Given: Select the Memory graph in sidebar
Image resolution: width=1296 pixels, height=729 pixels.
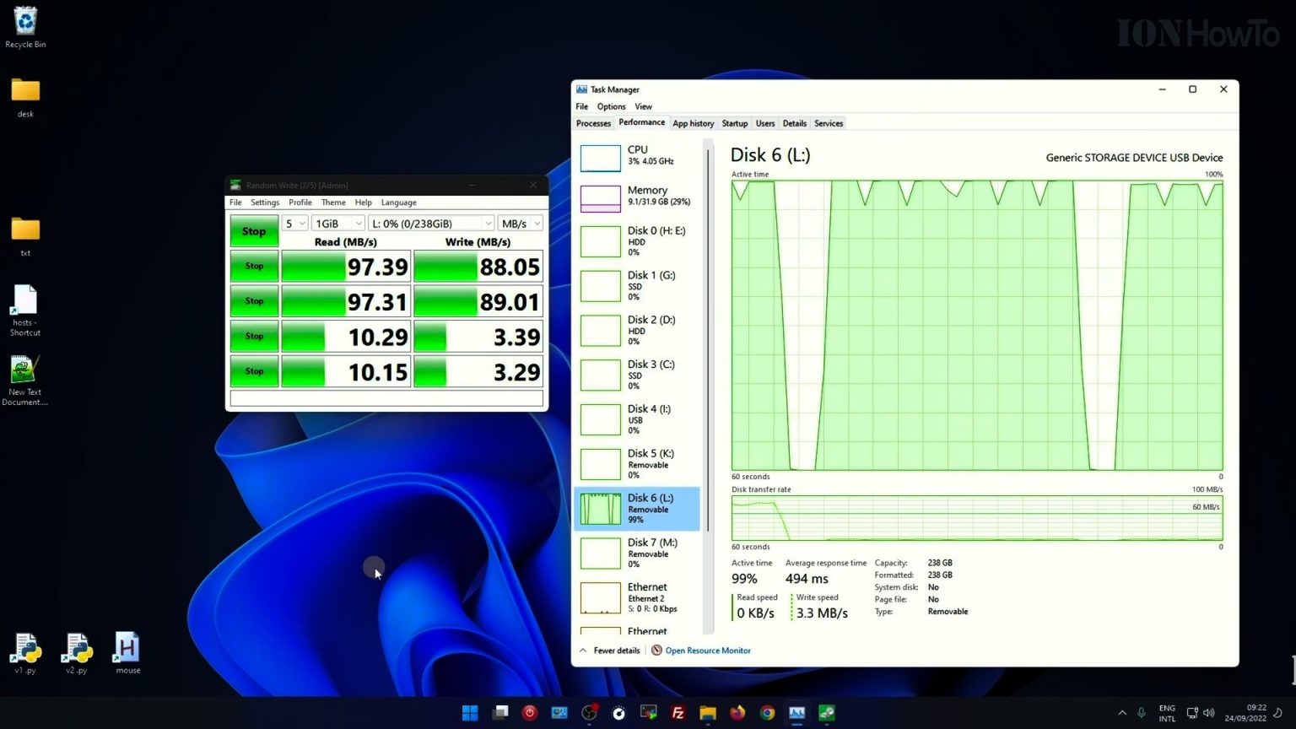Looking at the screenshot, I should click(600, 198).
